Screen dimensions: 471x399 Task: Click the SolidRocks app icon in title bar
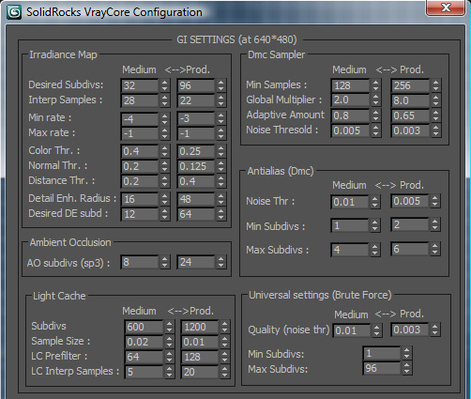[14, 12]
